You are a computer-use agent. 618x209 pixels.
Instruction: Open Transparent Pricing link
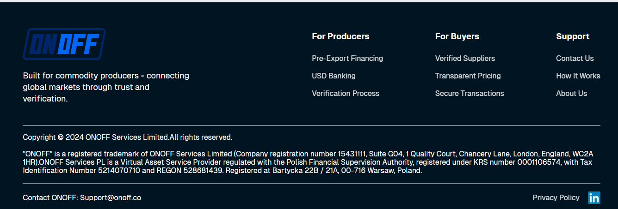click(468, 76)
